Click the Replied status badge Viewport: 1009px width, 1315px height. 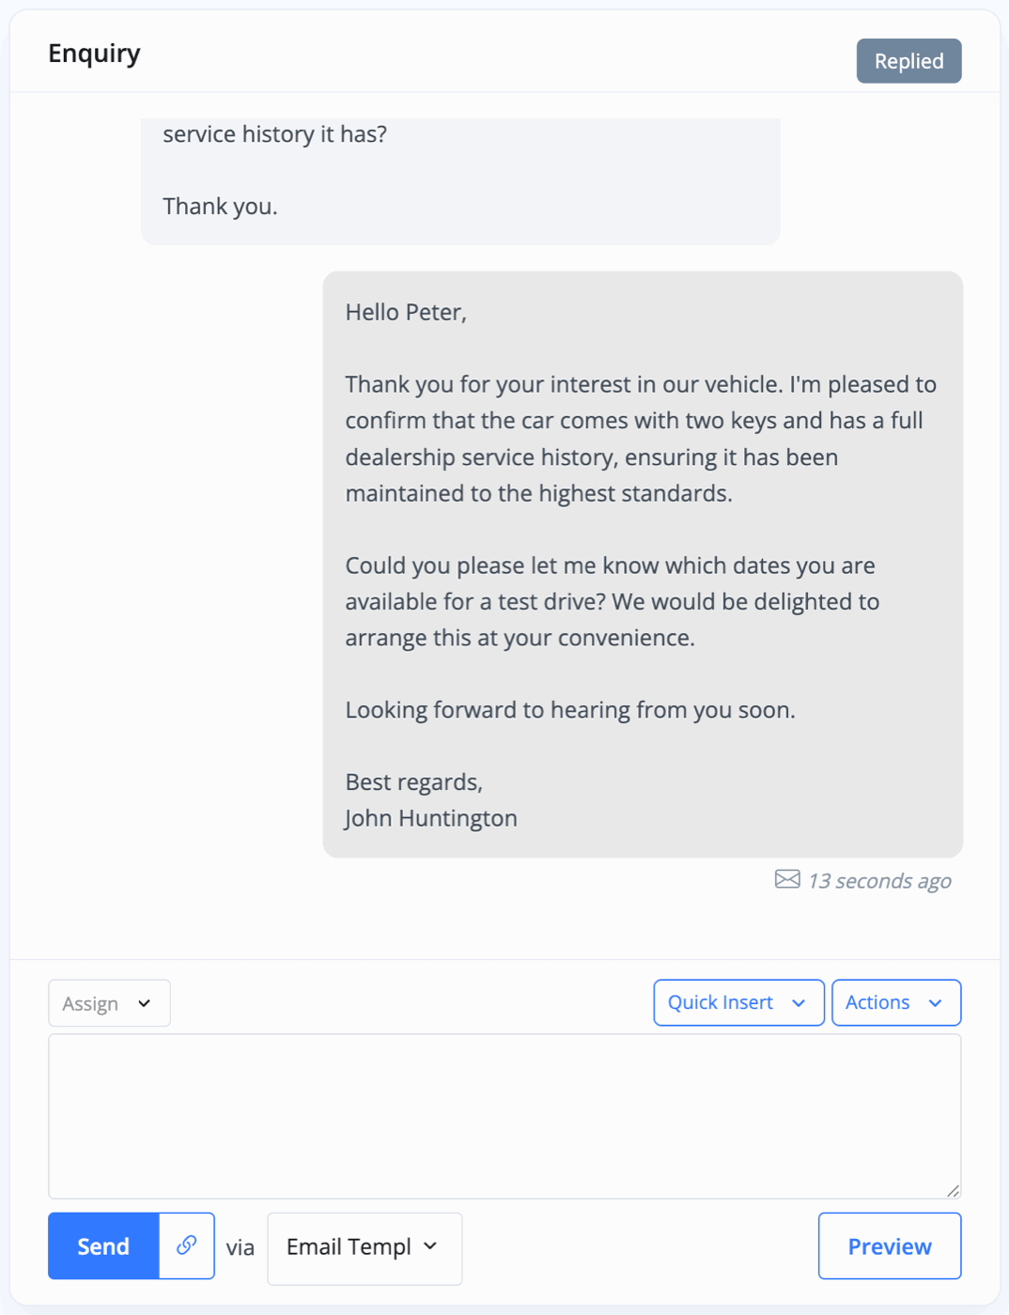[908, 61]
